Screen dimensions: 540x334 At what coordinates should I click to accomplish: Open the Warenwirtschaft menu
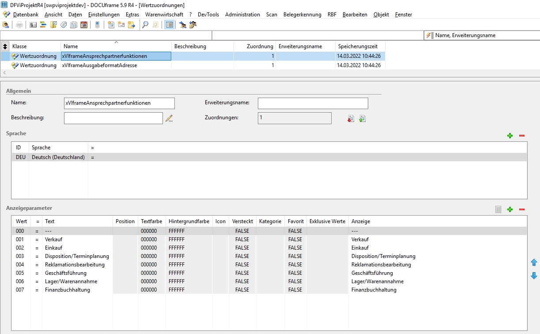[164, 15]
